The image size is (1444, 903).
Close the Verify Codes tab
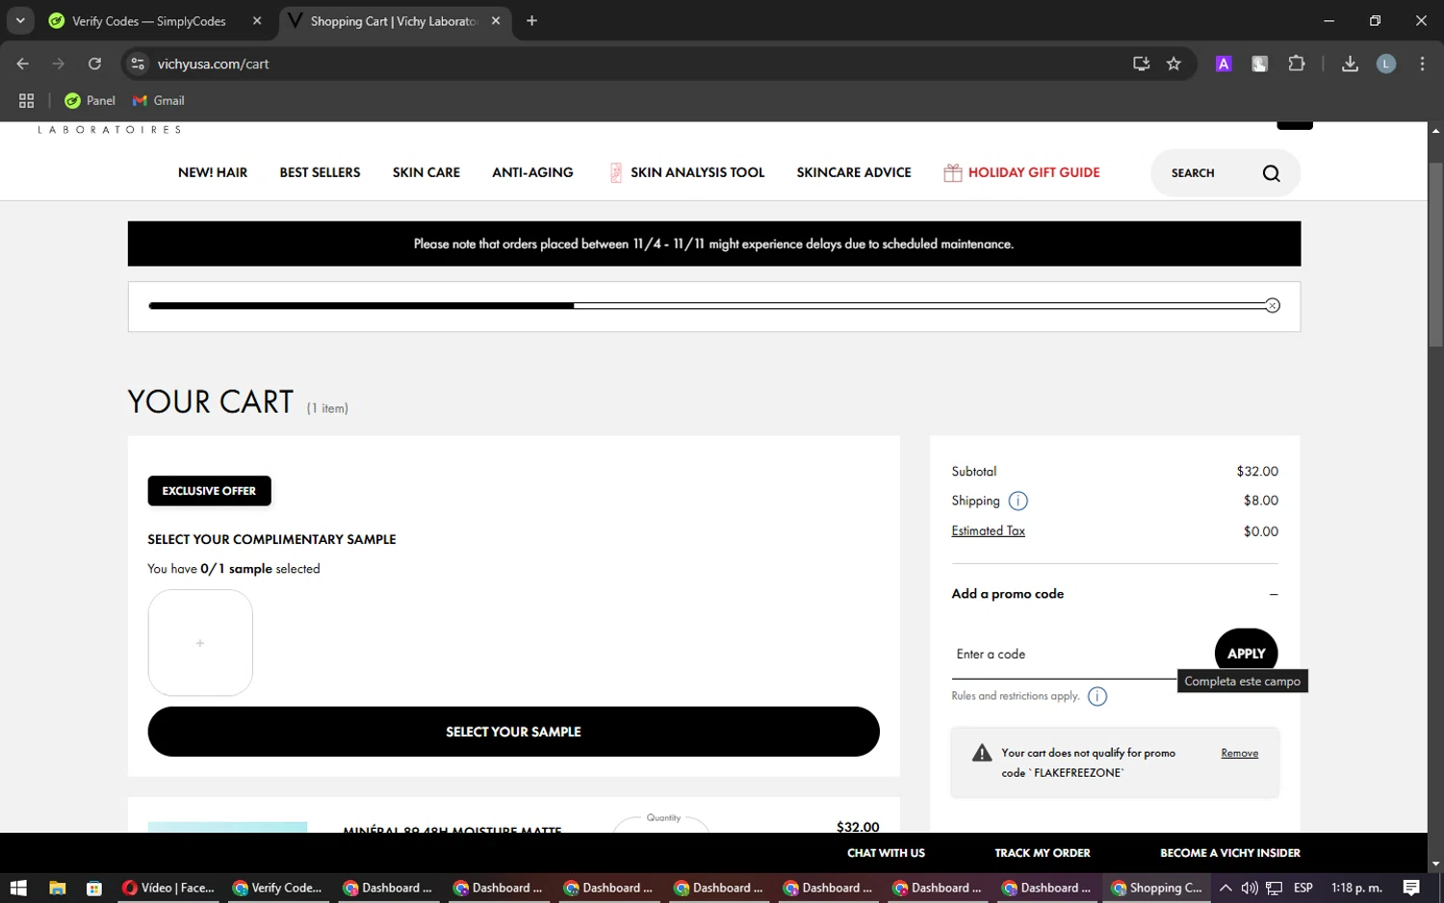click(x=257, y=21)
